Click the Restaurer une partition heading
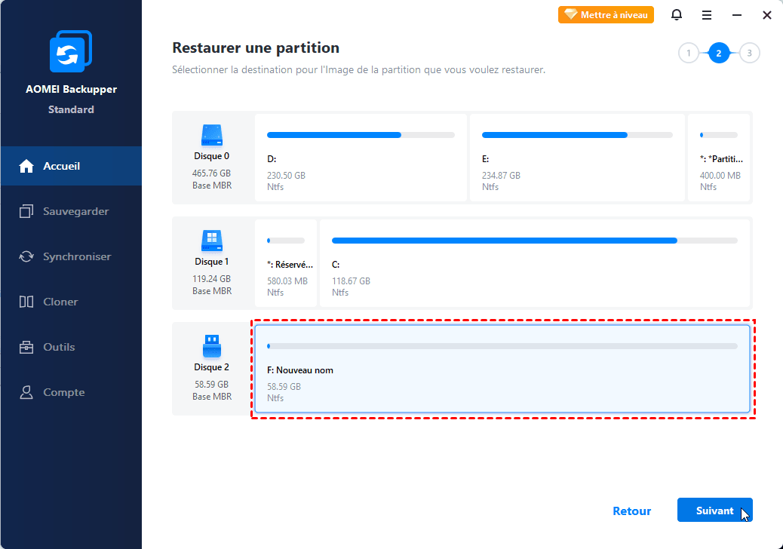The image size is (783, 549). point(256,48)
